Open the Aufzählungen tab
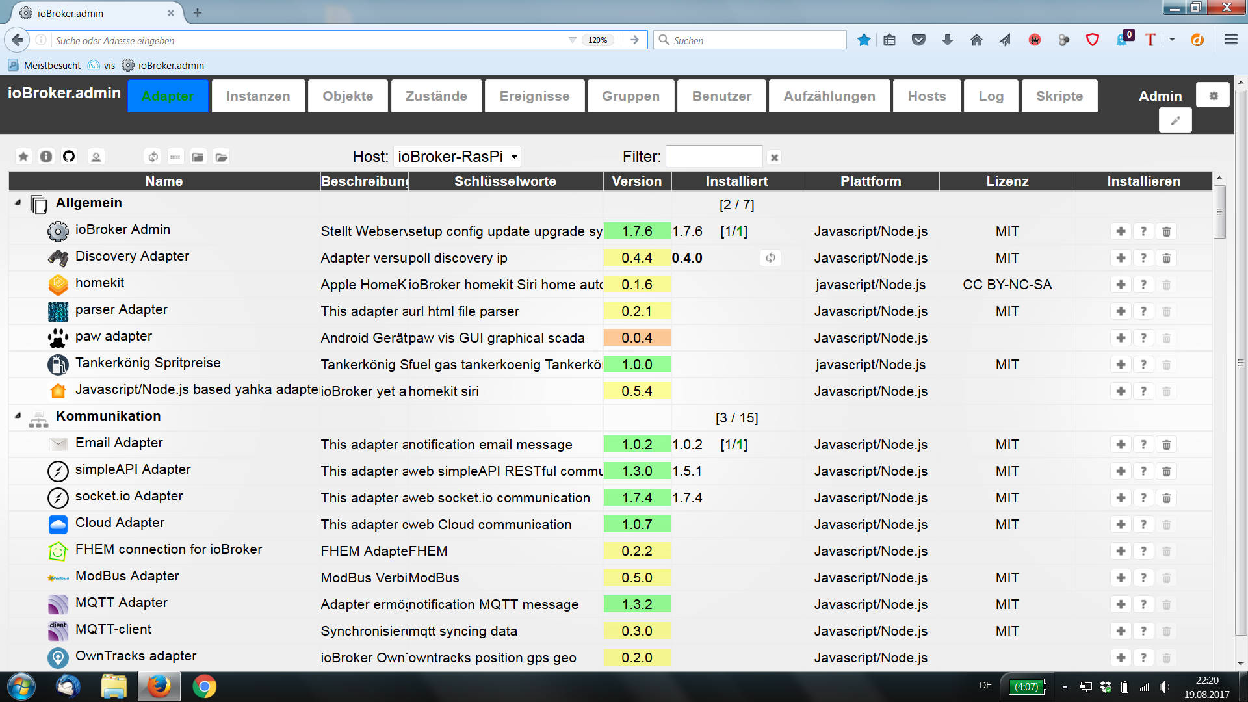 click(x=829, y=96)
